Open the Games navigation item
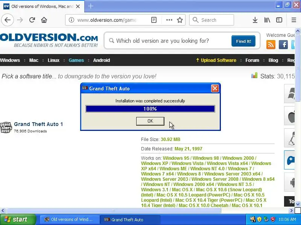301x225 pixels. [x=76, y=60]
